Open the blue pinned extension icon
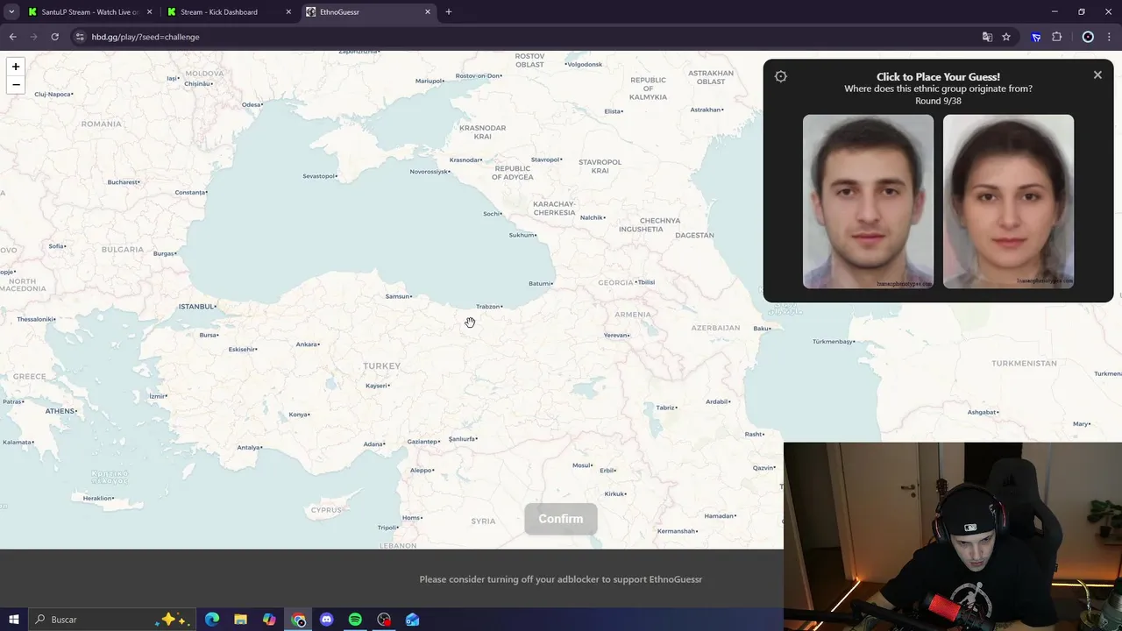Image resolution: width=1122 pixels, height=631 pixels. point(1036,37)
